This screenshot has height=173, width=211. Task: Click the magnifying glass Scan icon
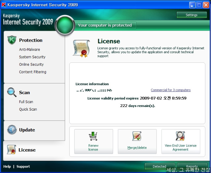tap(12, 92)
